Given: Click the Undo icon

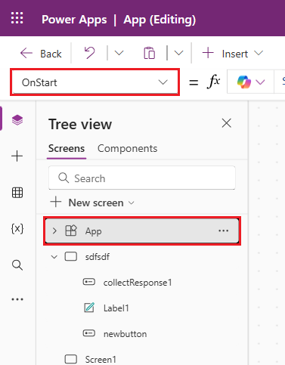Looking at the screenshot, I should tap(89, 53).
